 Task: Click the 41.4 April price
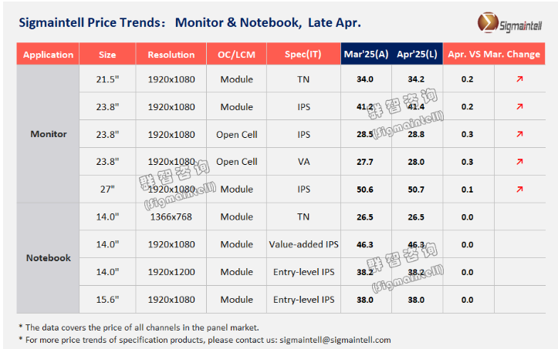coord(416,106)
